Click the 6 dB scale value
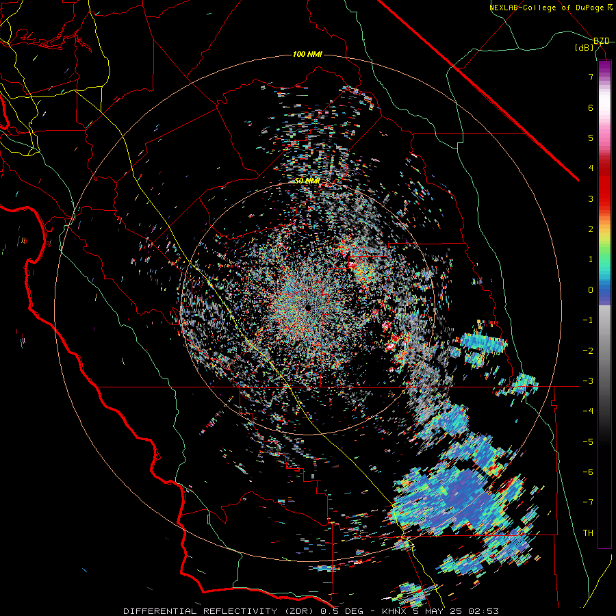 tap(591, 107)
